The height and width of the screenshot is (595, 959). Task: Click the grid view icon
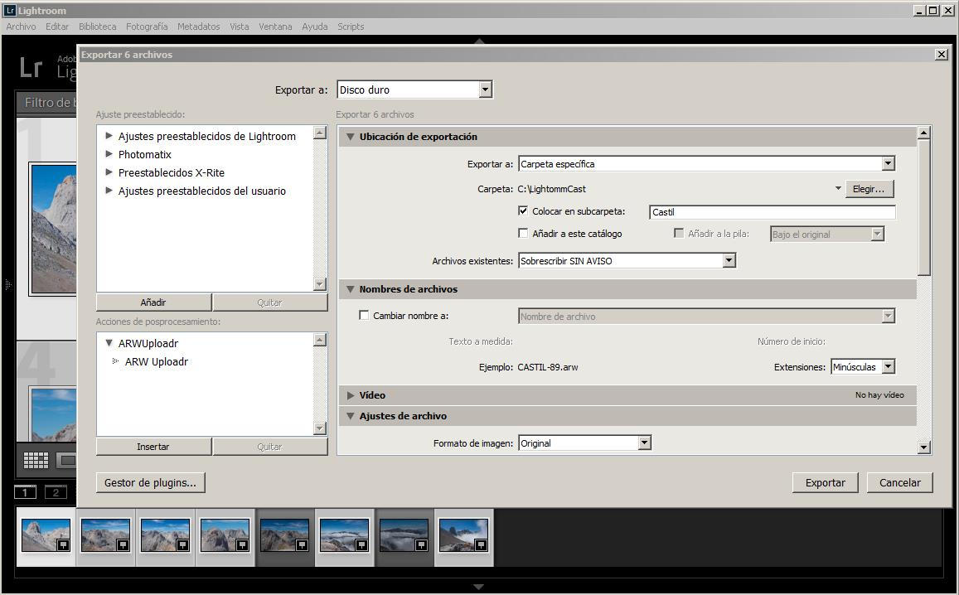click(x=36, y=460)
